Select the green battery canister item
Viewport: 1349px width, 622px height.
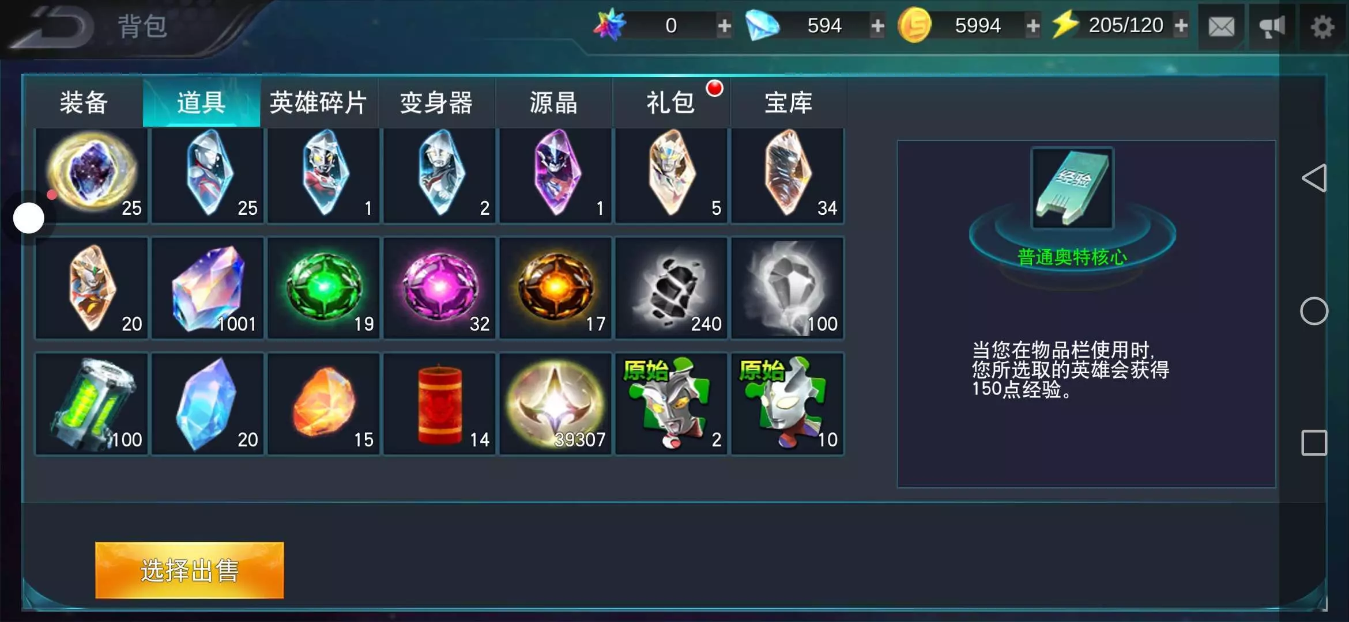tap(92, 404)
